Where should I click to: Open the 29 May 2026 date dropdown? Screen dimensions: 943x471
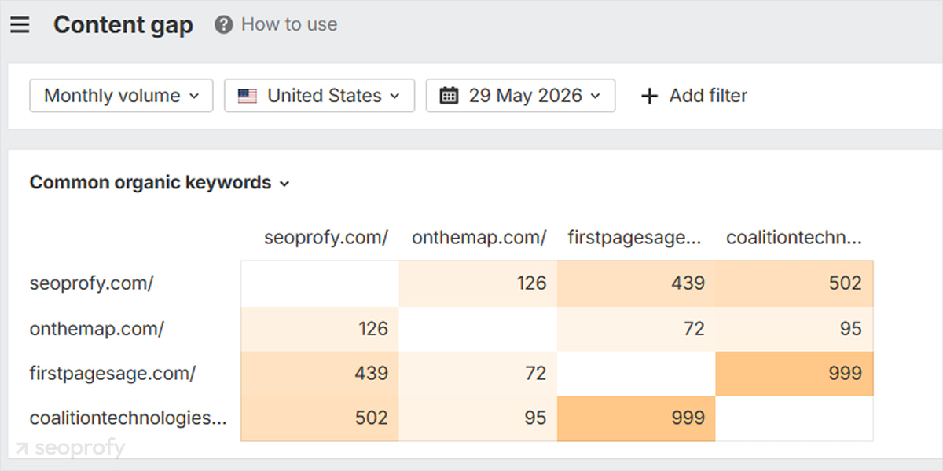[x=520, y=96]
